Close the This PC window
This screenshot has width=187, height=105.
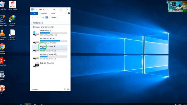(67, 10)
